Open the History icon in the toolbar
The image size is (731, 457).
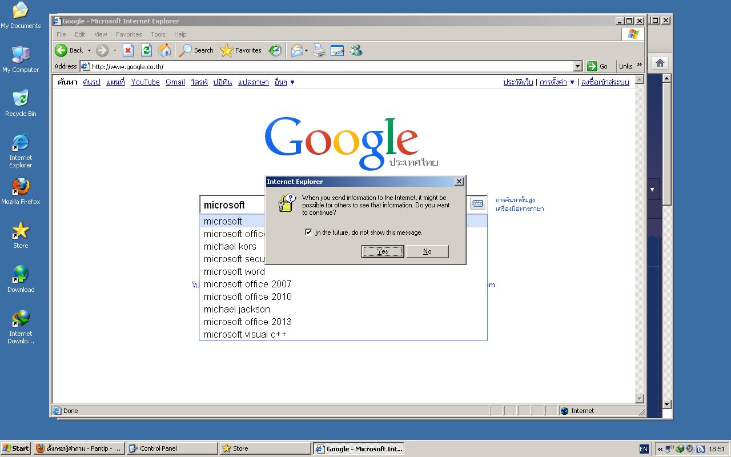[275, 50]
